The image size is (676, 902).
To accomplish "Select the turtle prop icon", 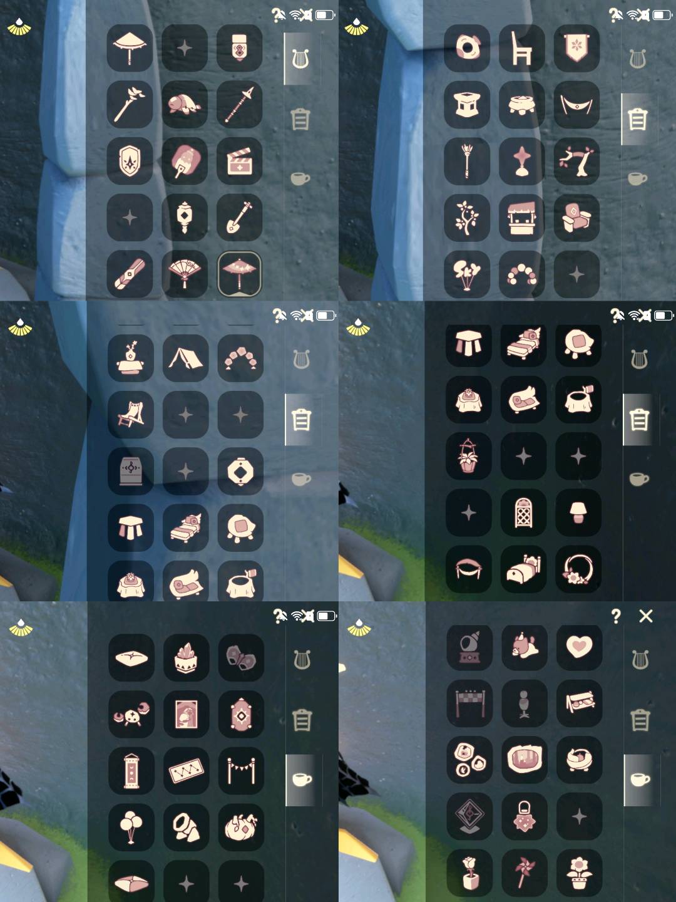I will [x=185, y=104].
